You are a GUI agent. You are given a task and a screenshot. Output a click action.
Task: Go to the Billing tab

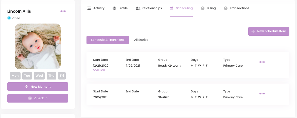208,8
